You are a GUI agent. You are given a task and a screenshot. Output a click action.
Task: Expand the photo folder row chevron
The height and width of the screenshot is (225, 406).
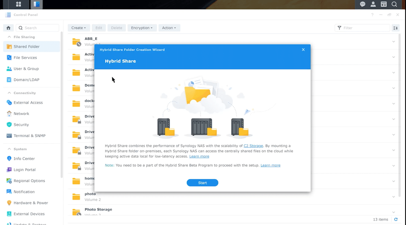click(x=393, y=197)
